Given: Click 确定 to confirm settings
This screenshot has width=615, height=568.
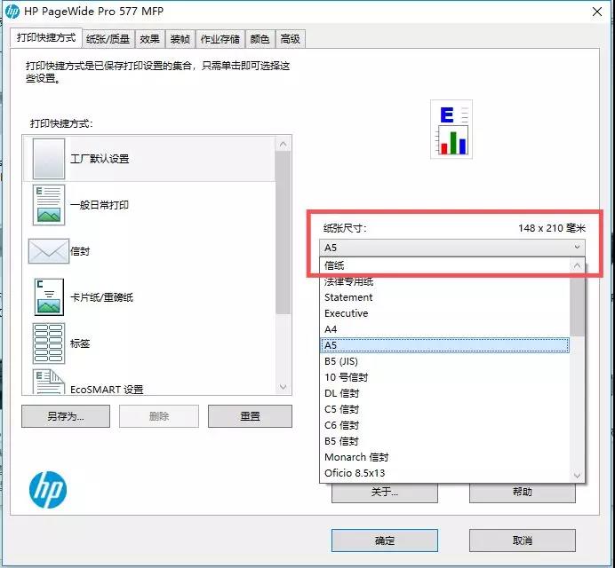Looking at the screenshot, I should coord(385,540).
